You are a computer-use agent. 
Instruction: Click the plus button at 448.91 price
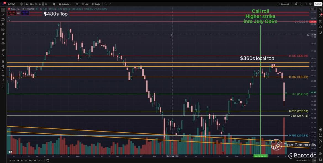308,35
